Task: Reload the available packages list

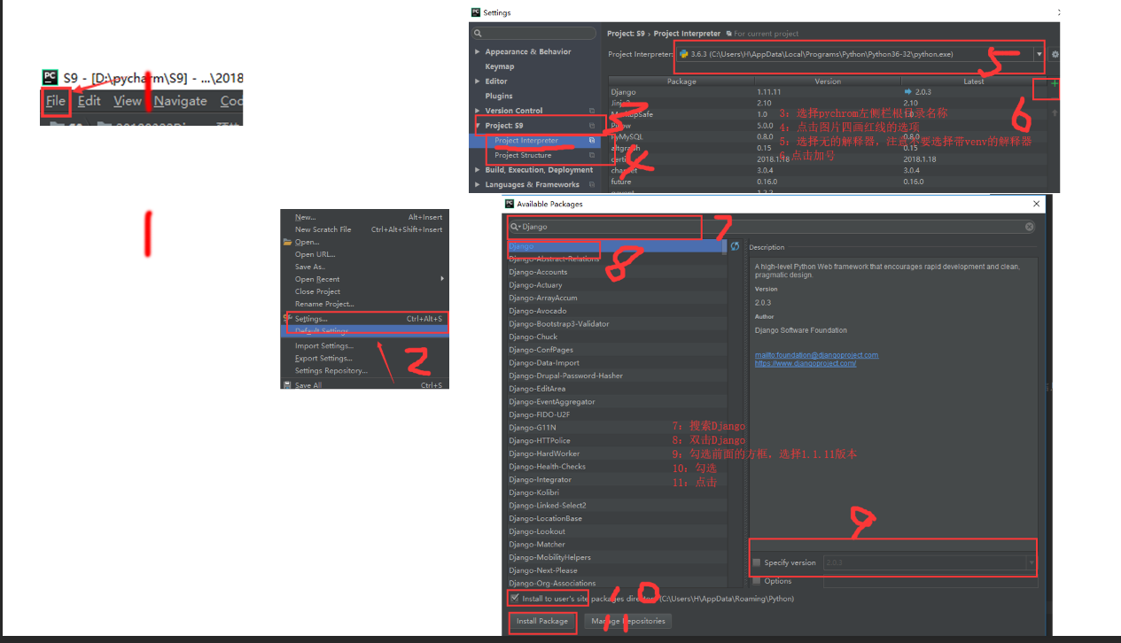Action: pyautogui.click(x=735, y=246)
